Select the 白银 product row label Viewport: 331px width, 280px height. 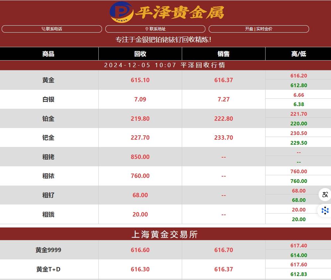point(48,99)
